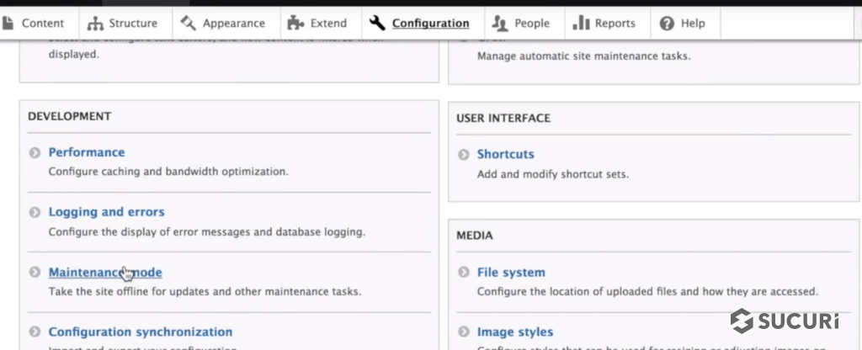Click arrow bullet beside Shortcuts
Screen dimensions: 862x350
463,155
